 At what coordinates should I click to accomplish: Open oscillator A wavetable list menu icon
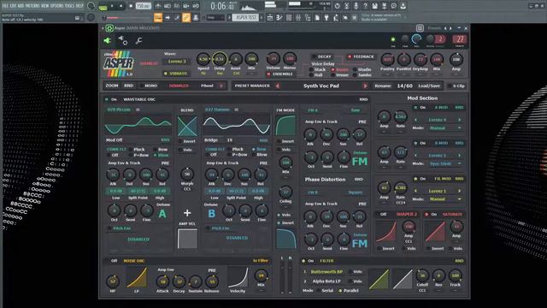click(138, 110)
